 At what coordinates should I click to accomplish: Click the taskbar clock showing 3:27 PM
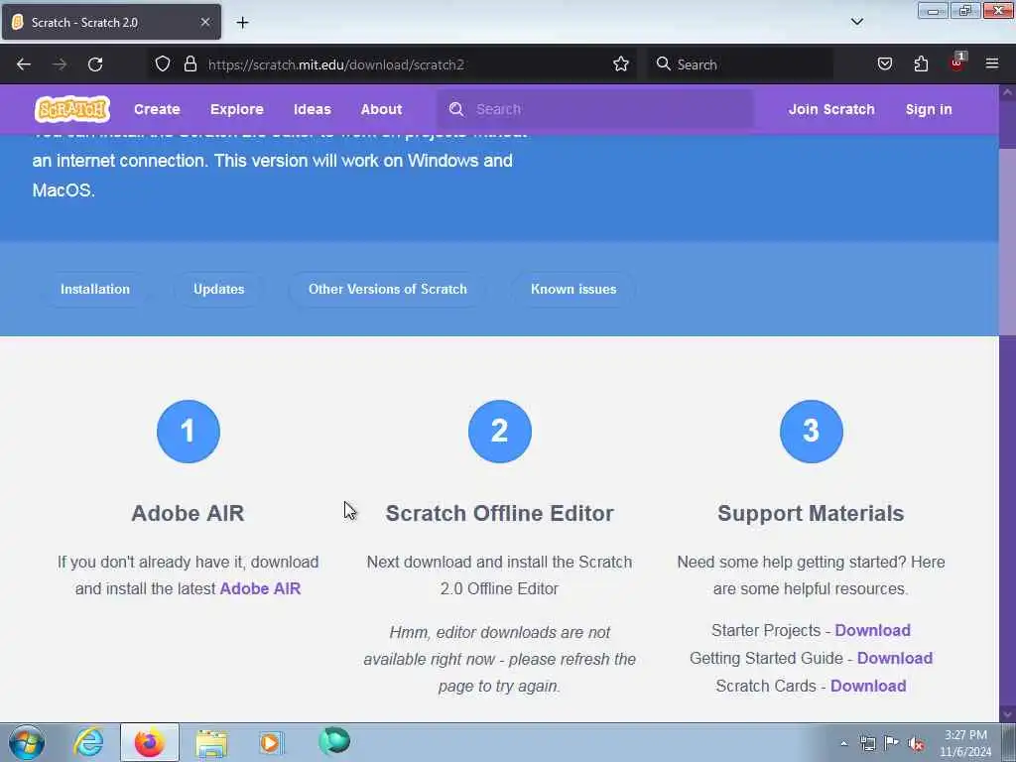click(x=965, y=743)
